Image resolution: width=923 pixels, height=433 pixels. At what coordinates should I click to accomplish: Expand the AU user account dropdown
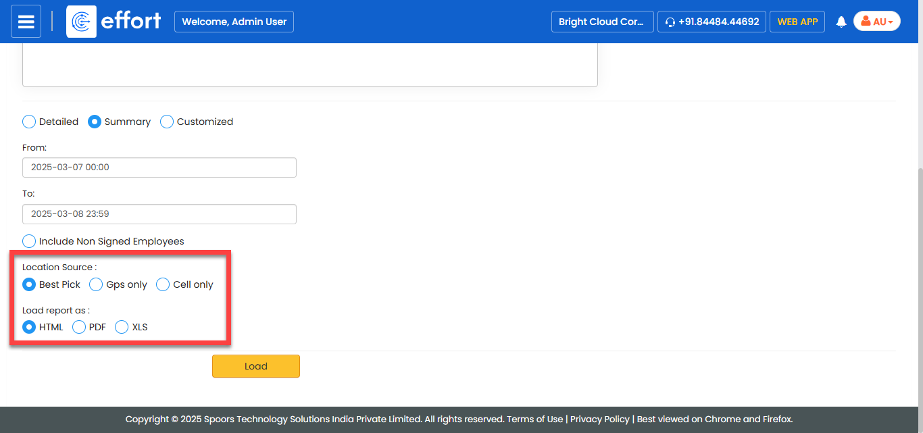tap(876, 22)
